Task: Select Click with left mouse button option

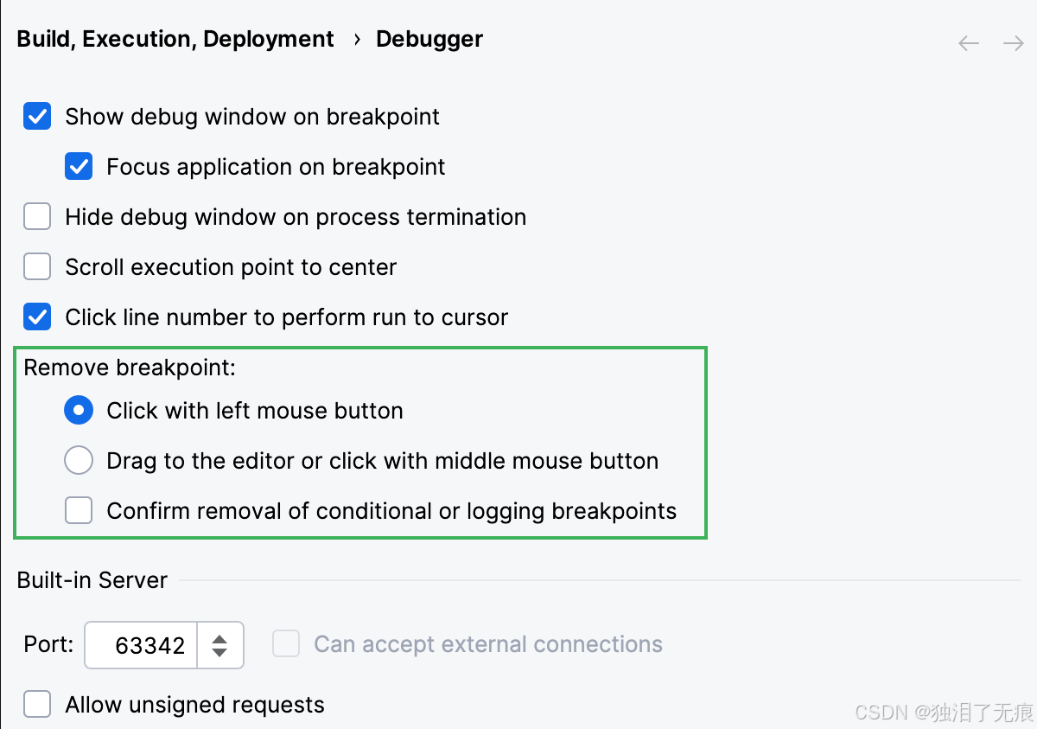Action: click(79, 410)
